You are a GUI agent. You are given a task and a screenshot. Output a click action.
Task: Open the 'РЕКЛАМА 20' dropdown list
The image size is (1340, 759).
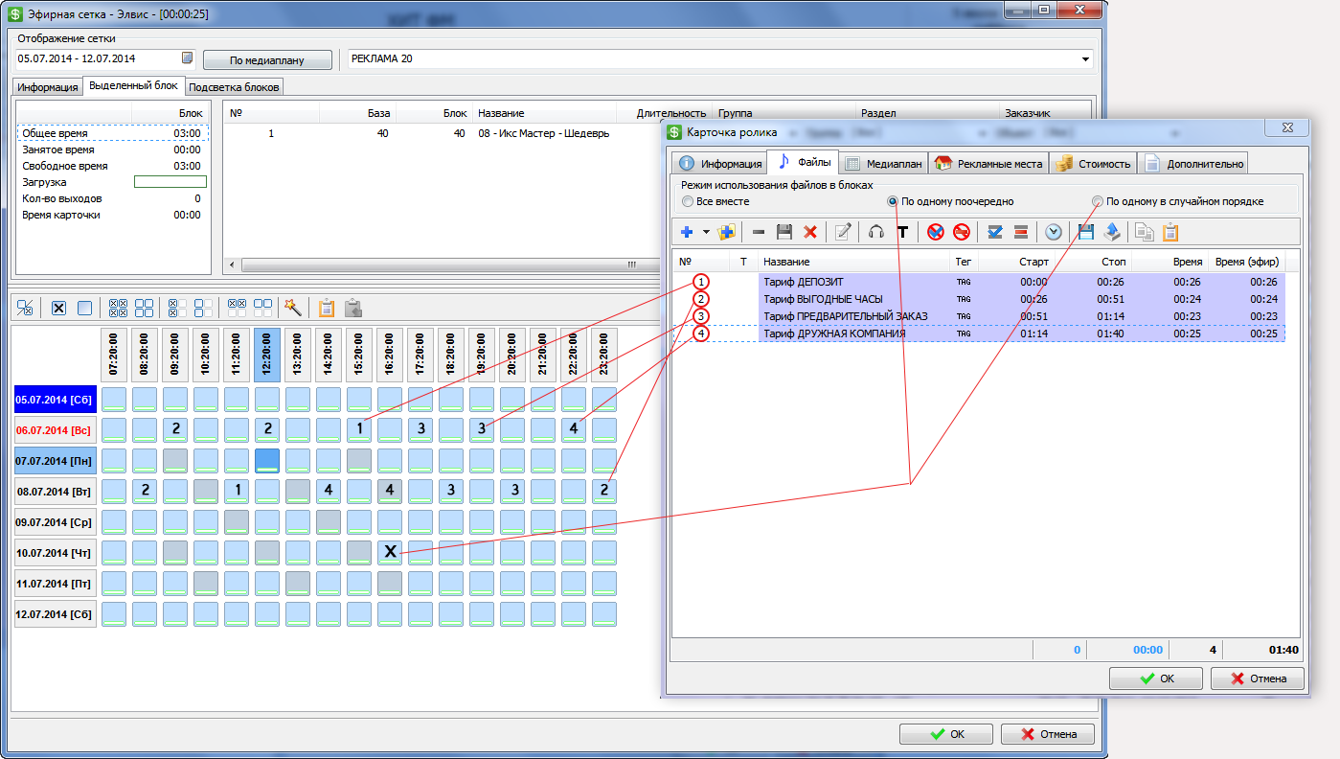point(1085,59)
